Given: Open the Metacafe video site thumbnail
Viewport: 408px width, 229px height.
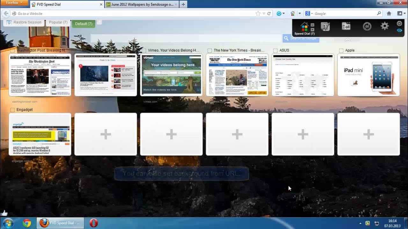Looking at the screenshot, I should click(106, 75).
